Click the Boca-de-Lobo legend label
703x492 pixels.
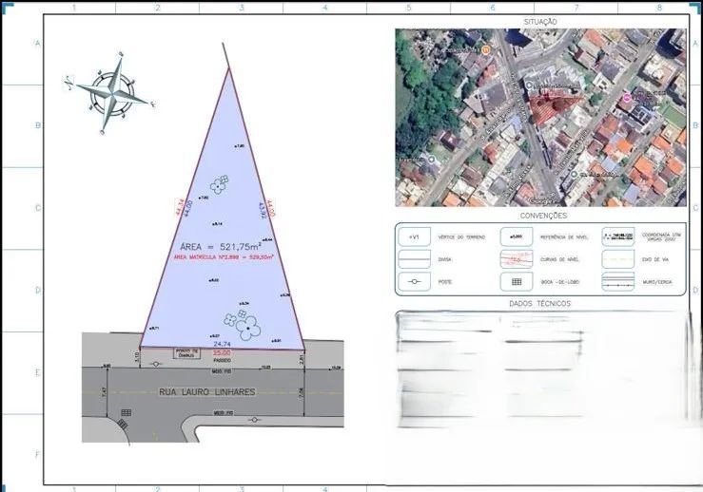(560, 282)
